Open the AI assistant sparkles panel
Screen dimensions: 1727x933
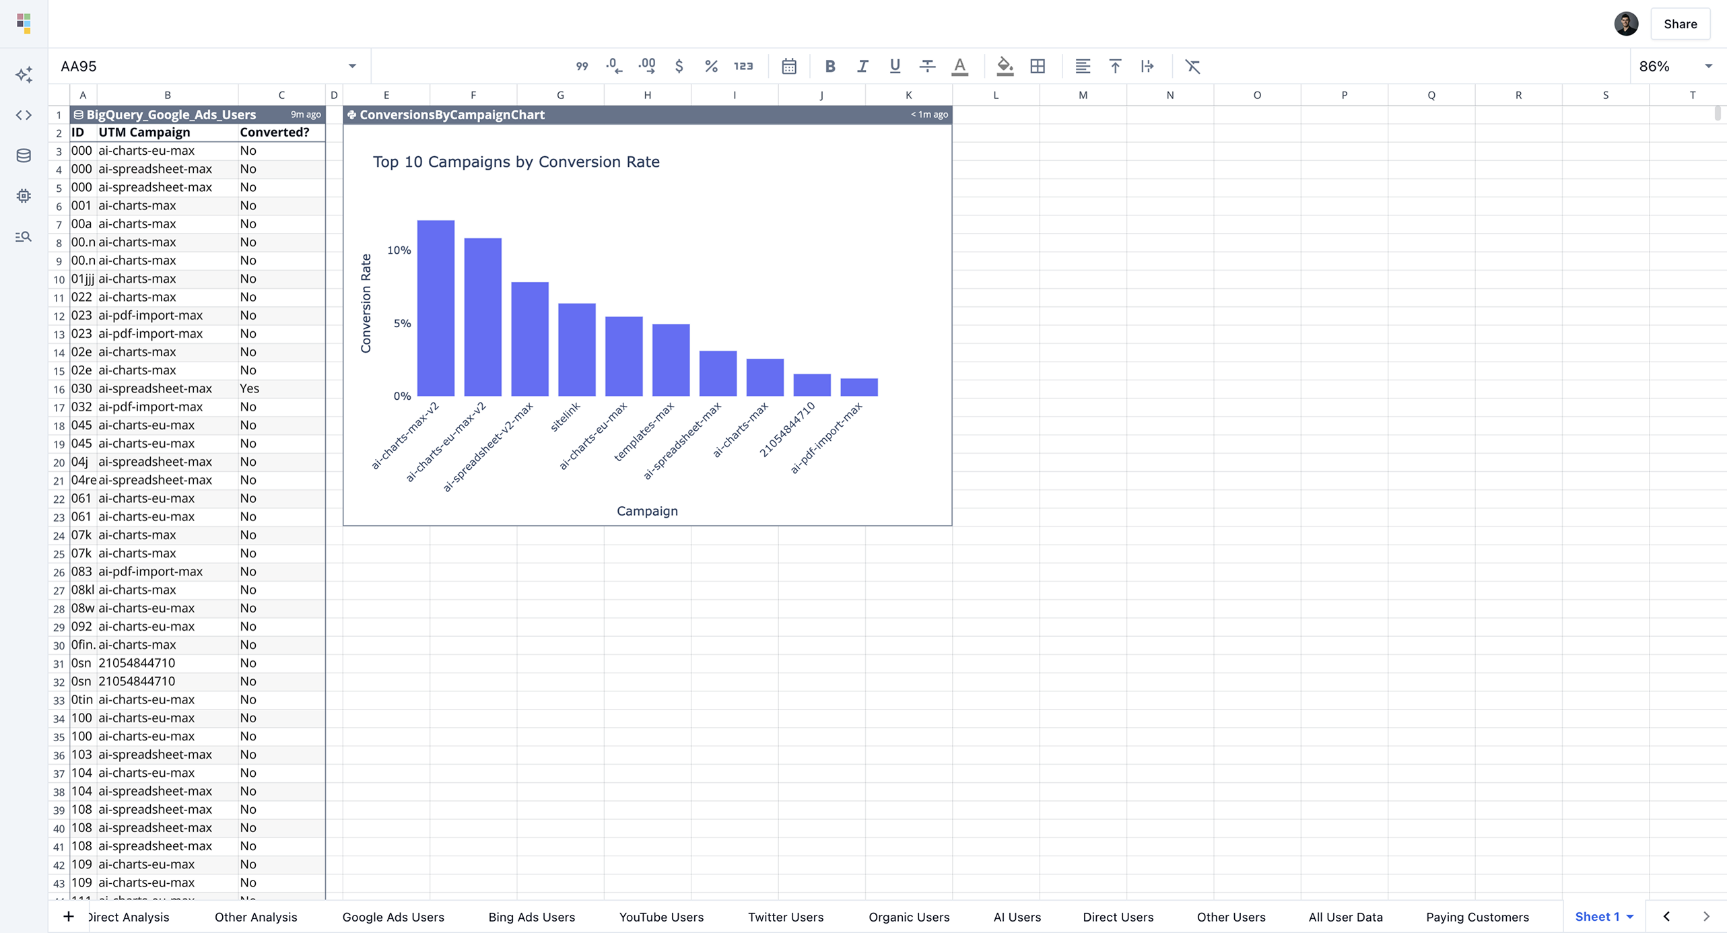[24, 75]
